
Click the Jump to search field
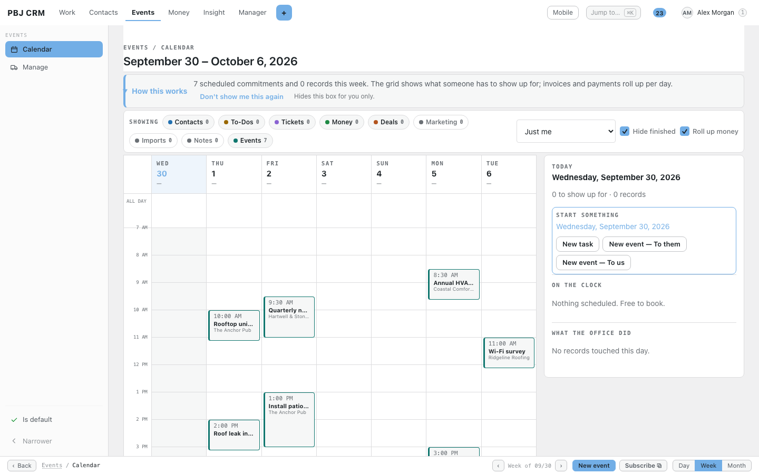click(x=614, y=13)
